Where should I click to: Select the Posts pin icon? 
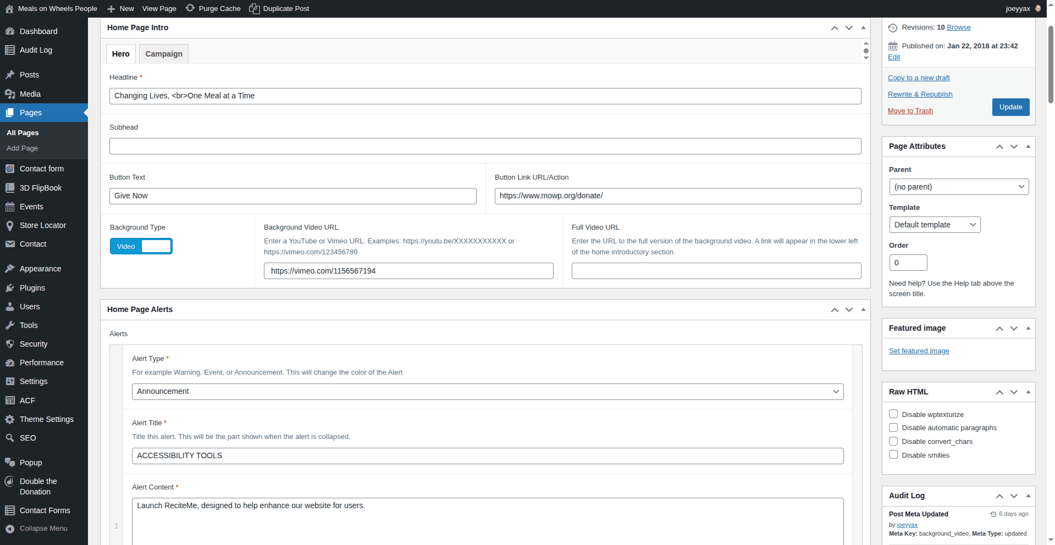click(10, 75)
